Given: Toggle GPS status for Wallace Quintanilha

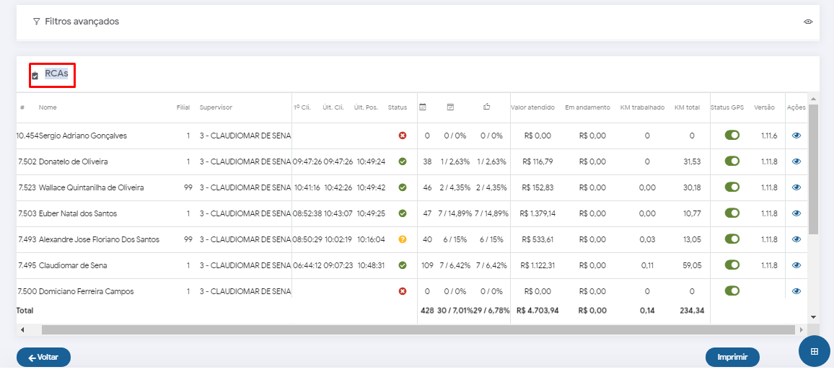Looking at the screenshot, I should [732, 187].
